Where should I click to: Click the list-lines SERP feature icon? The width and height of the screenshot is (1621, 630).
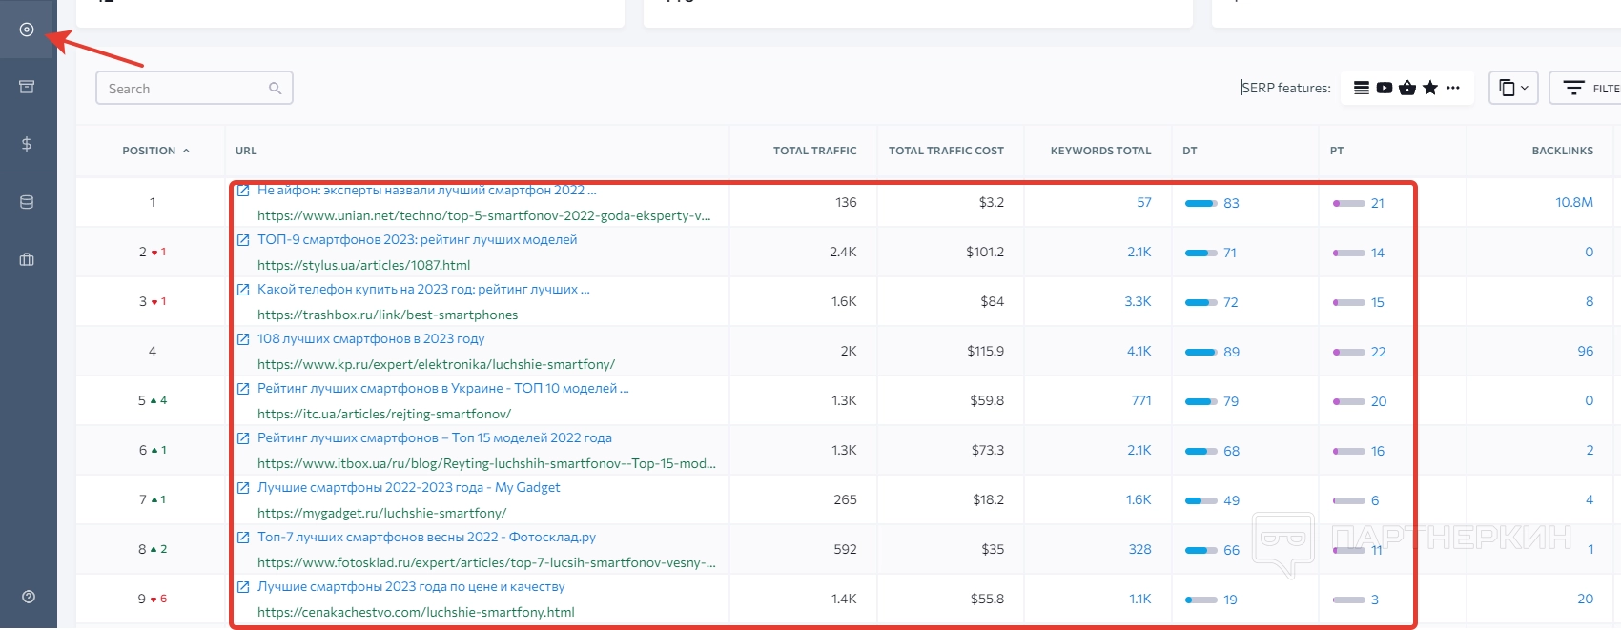1362,88
